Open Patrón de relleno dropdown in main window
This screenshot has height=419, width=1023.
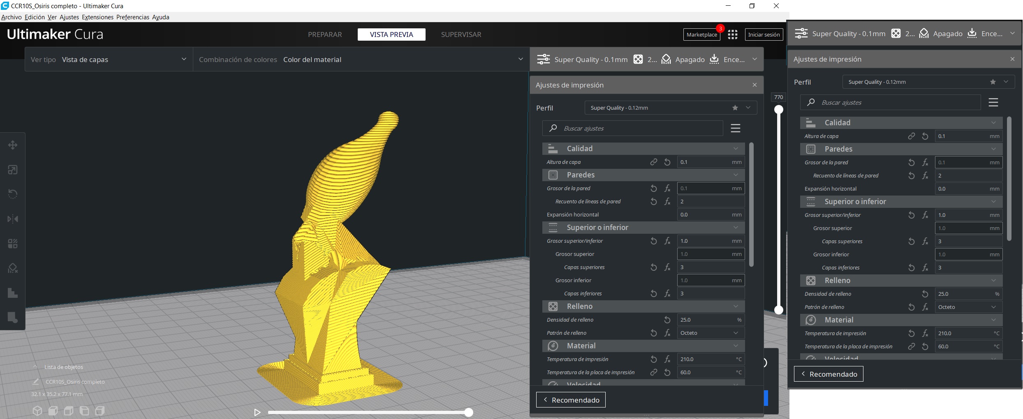point(711,333)
